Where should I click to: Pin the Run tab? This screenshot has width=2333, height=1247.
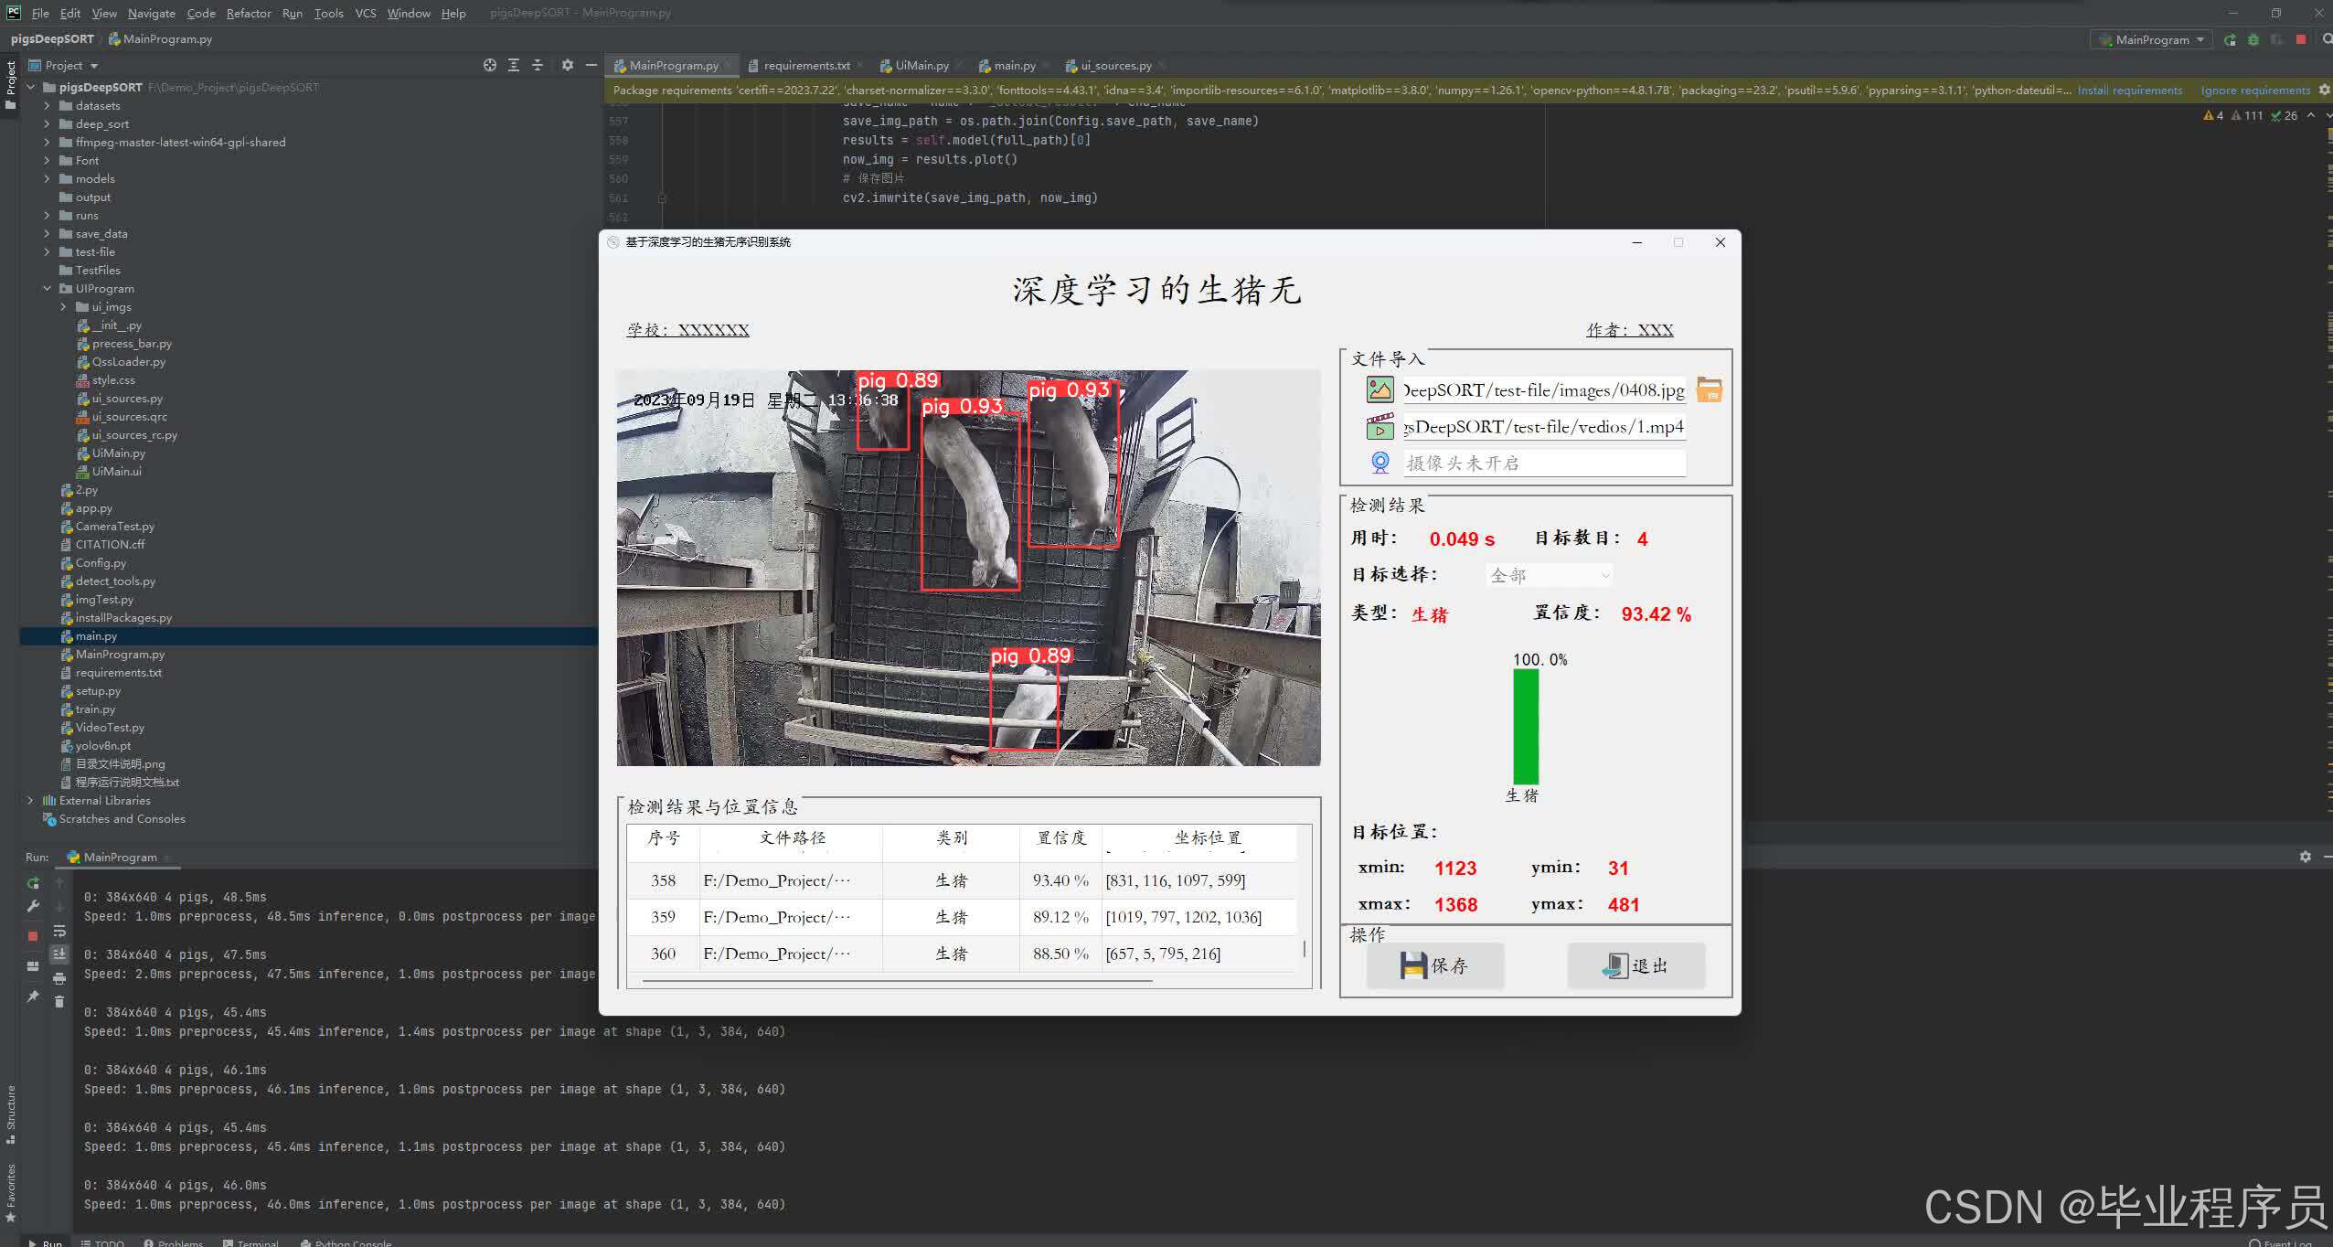[33, 996]
